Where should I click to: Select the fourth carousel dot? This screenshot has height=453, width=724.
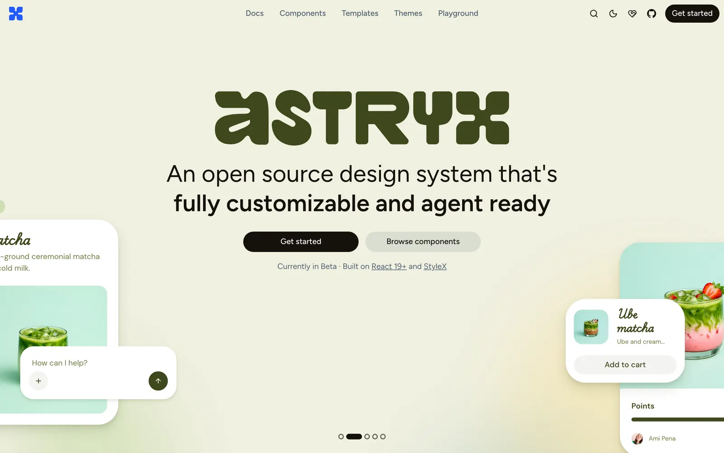(375, 437)
